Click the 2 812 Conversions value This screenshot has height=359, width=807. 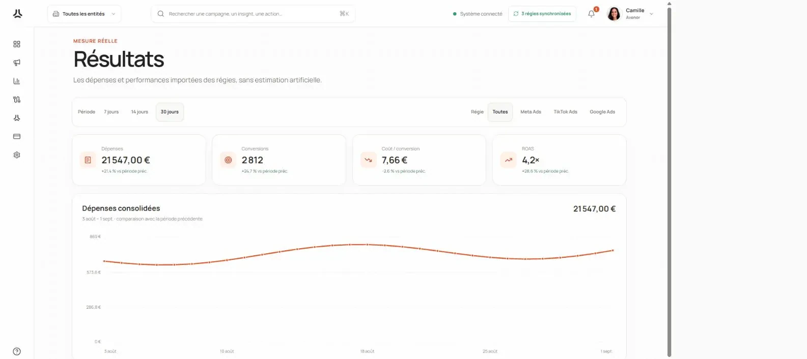[253, 160]
